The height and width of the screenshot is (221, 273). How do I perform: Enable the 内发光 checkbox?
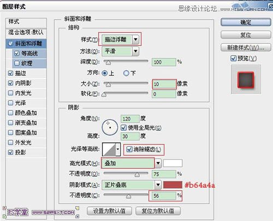(10, 93)
